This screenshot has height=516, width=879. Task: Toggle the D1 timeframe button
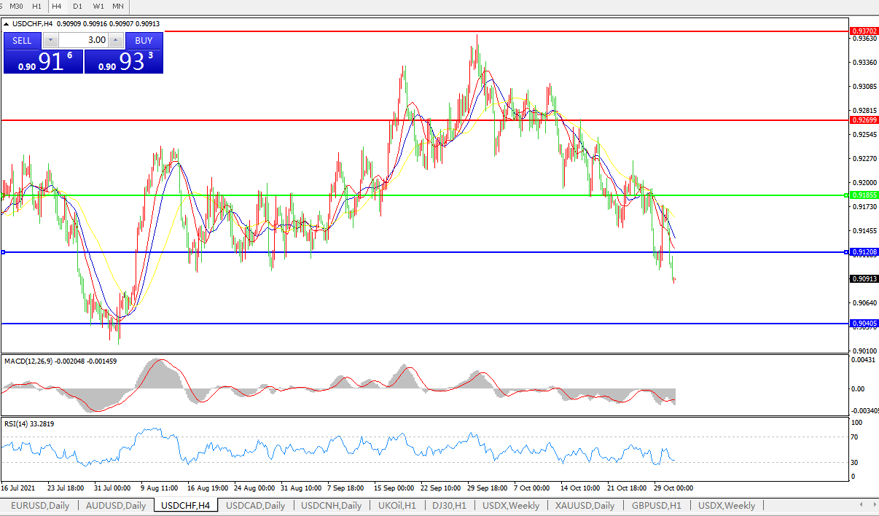coord(77,6)
